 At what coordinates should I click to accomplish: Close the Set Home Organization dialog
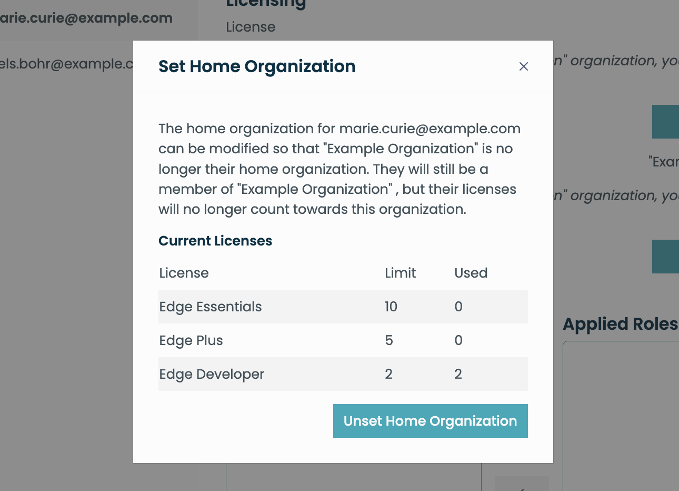(523, 66)
